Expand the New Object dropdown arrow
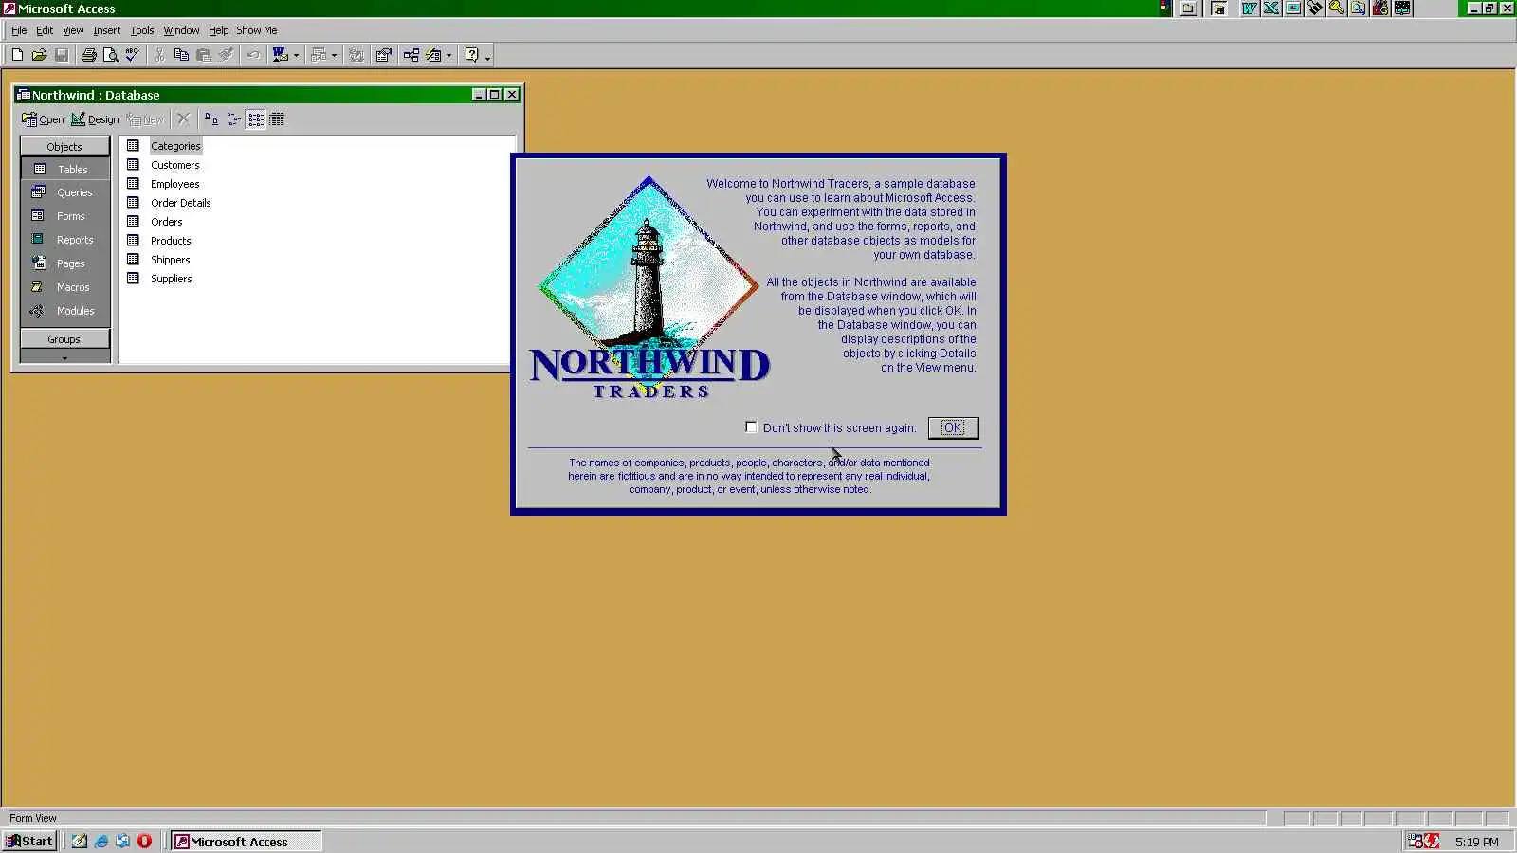The width and height of the screenshot is (1517, 853). coord(449,55)
